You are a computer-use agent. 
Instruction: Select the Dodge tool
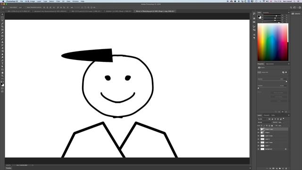click(2, 58)
